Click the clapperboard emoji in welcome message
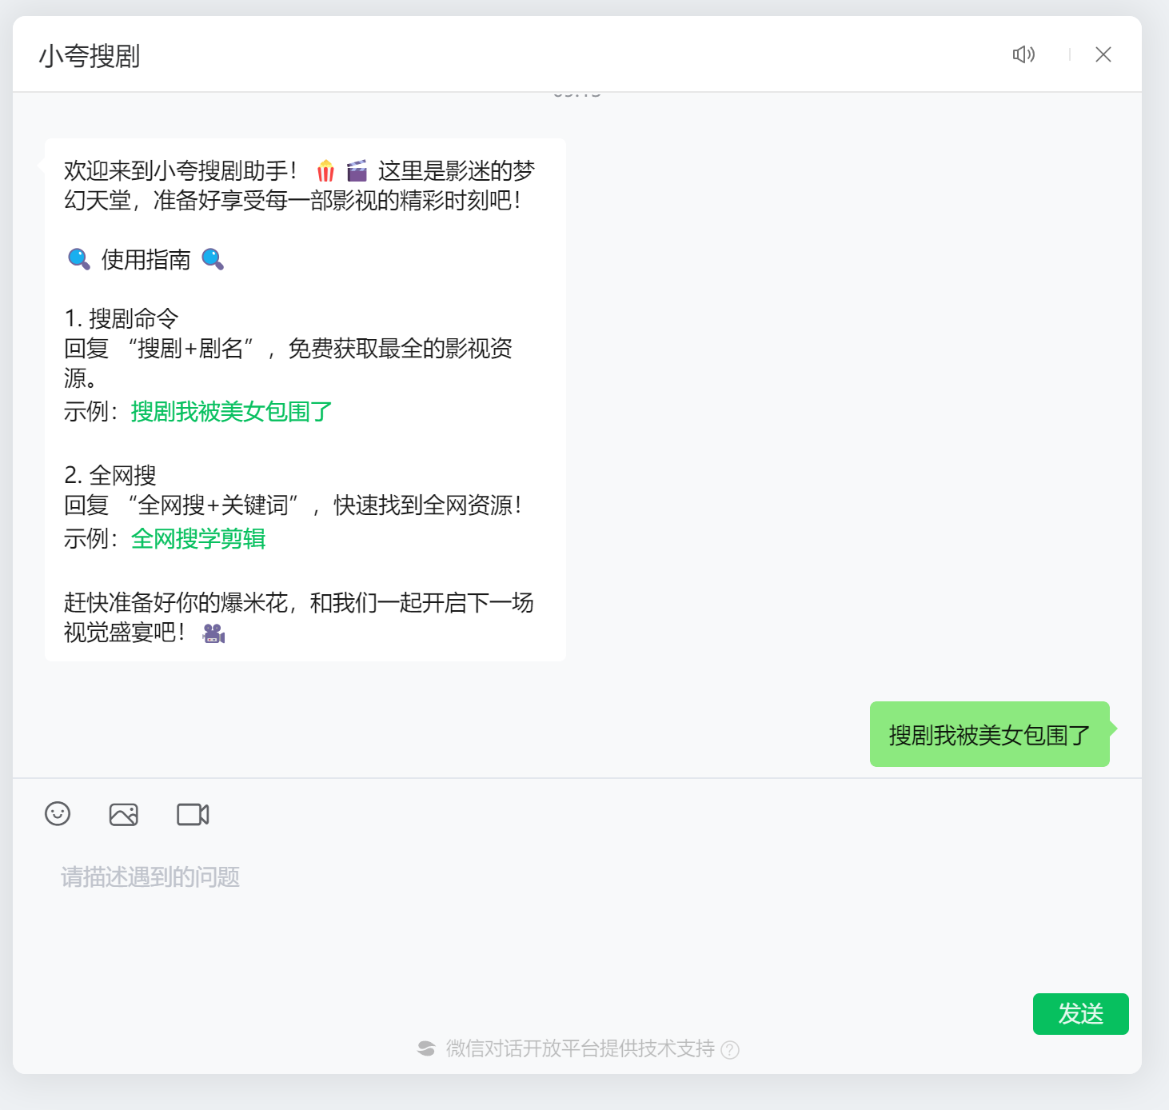 (x=357, y=170)
